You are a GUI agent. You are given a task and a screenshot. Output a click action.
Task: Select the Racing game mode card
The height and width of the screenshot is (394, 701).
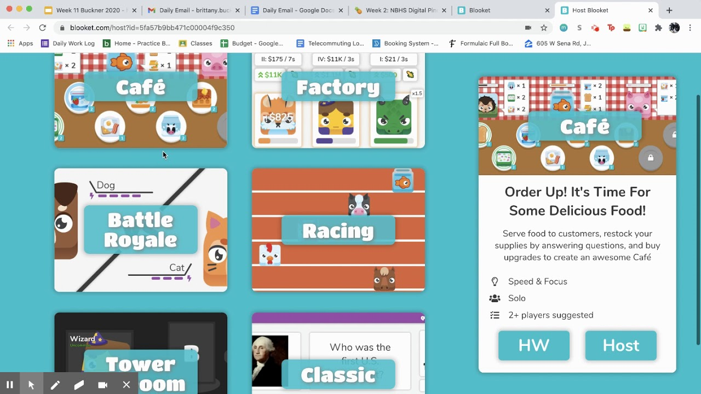click(x=338, y=230)
